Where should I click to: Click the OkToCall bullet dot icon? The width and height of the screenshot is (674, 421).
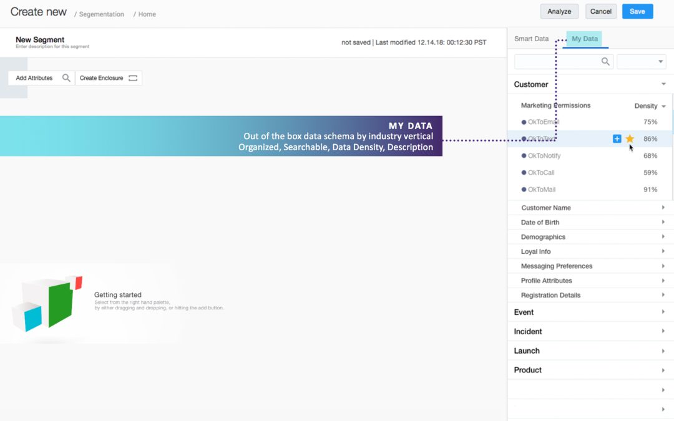pyautogui.click(x=524, y=173)
